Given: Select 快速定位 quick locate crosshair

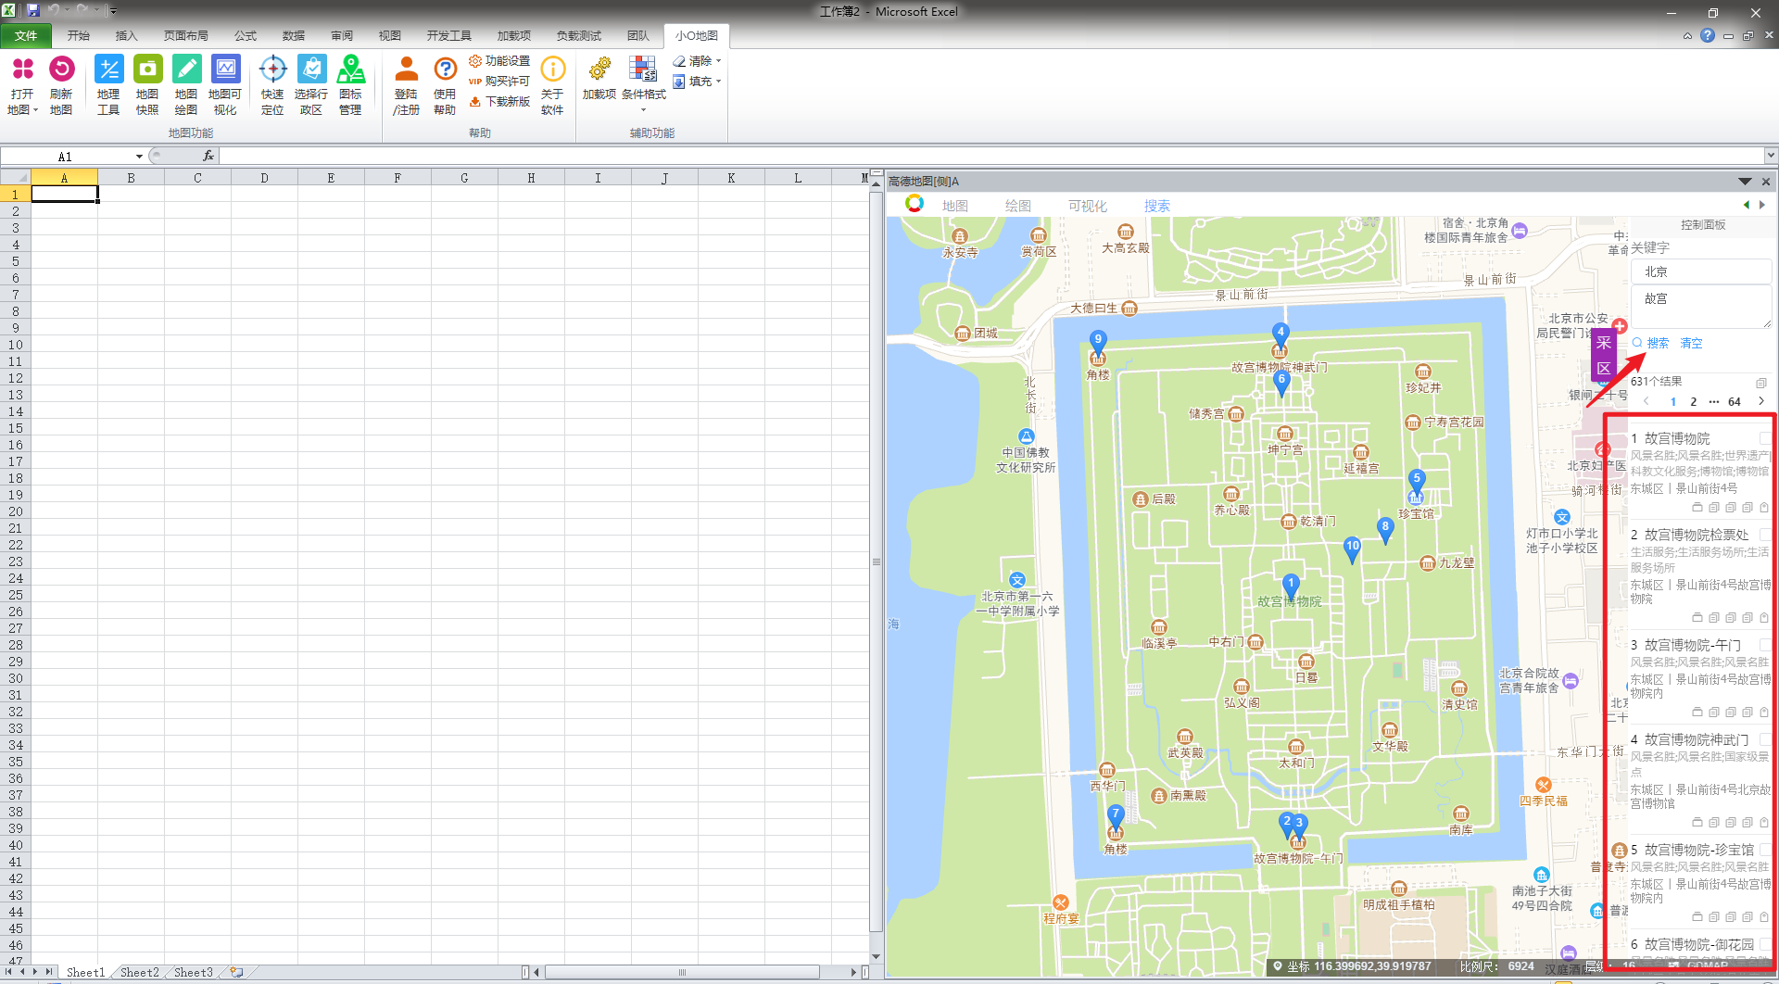Looking at the screenshot, I should click(272, 69).
